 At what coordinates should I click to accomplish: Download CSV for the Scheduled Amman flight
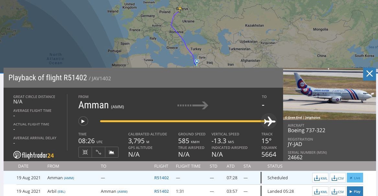pyautogui.click(x=338, y=178)
